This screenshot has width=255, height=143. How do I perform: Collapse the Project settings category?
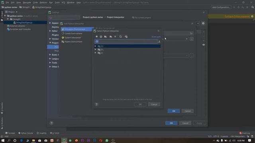point(50,43)
